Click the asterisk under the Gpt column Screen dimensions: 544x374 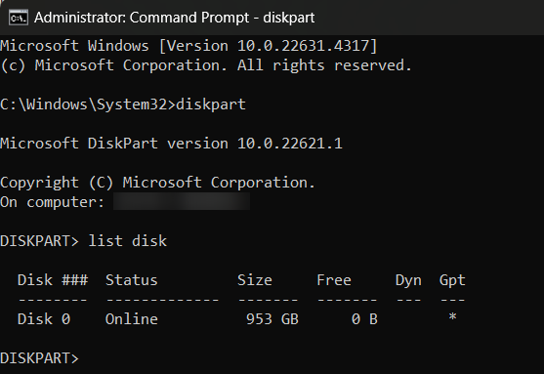452,317
